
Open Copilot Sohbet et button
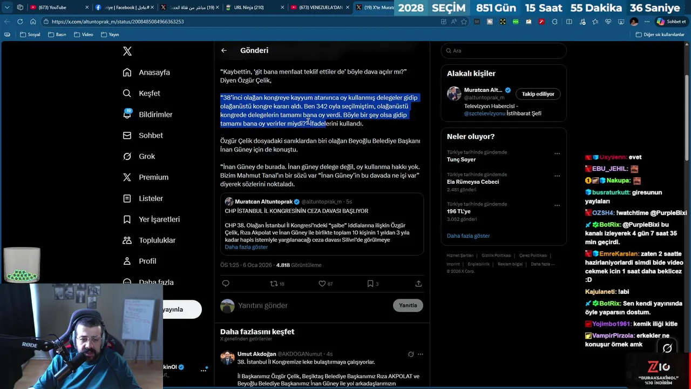pyautogui.click(x=671, y=22)
